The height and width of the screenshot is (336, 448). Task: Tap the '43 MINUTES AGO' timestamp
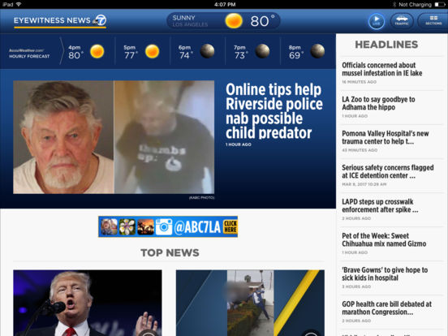click(360, 150)
